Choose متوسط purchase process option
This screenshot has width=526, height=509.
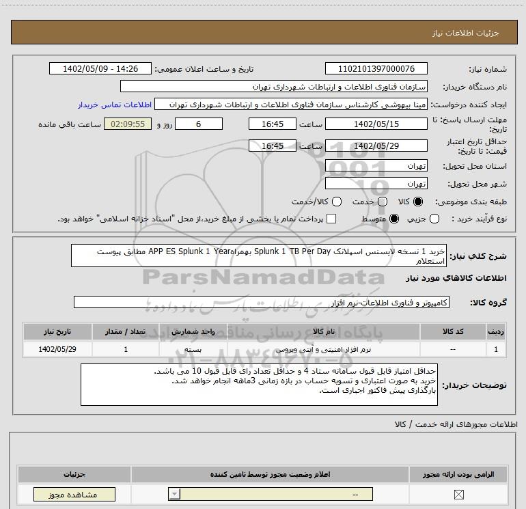[394, 219]
